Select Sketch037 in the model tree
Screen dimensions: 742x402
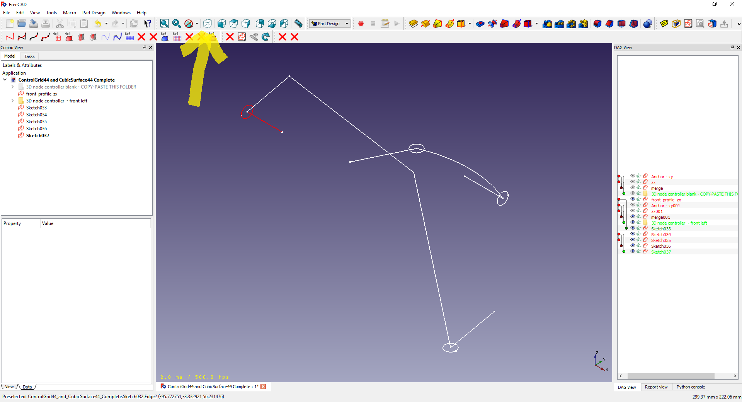coord(37,136)
